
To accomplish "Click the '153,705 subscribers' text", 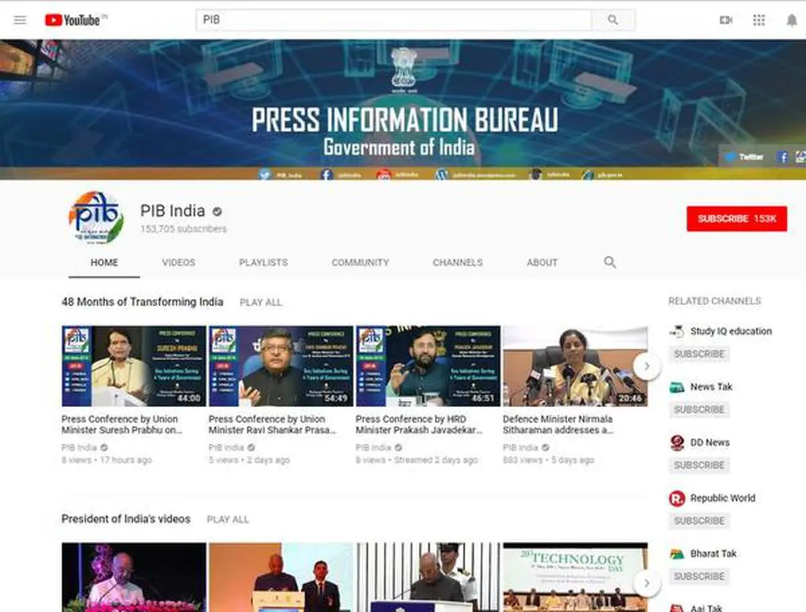I will 183,229.
